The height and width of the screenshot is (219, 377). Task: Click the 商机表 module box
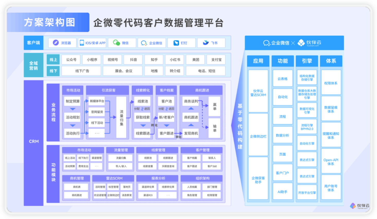(x=77, y=187)
